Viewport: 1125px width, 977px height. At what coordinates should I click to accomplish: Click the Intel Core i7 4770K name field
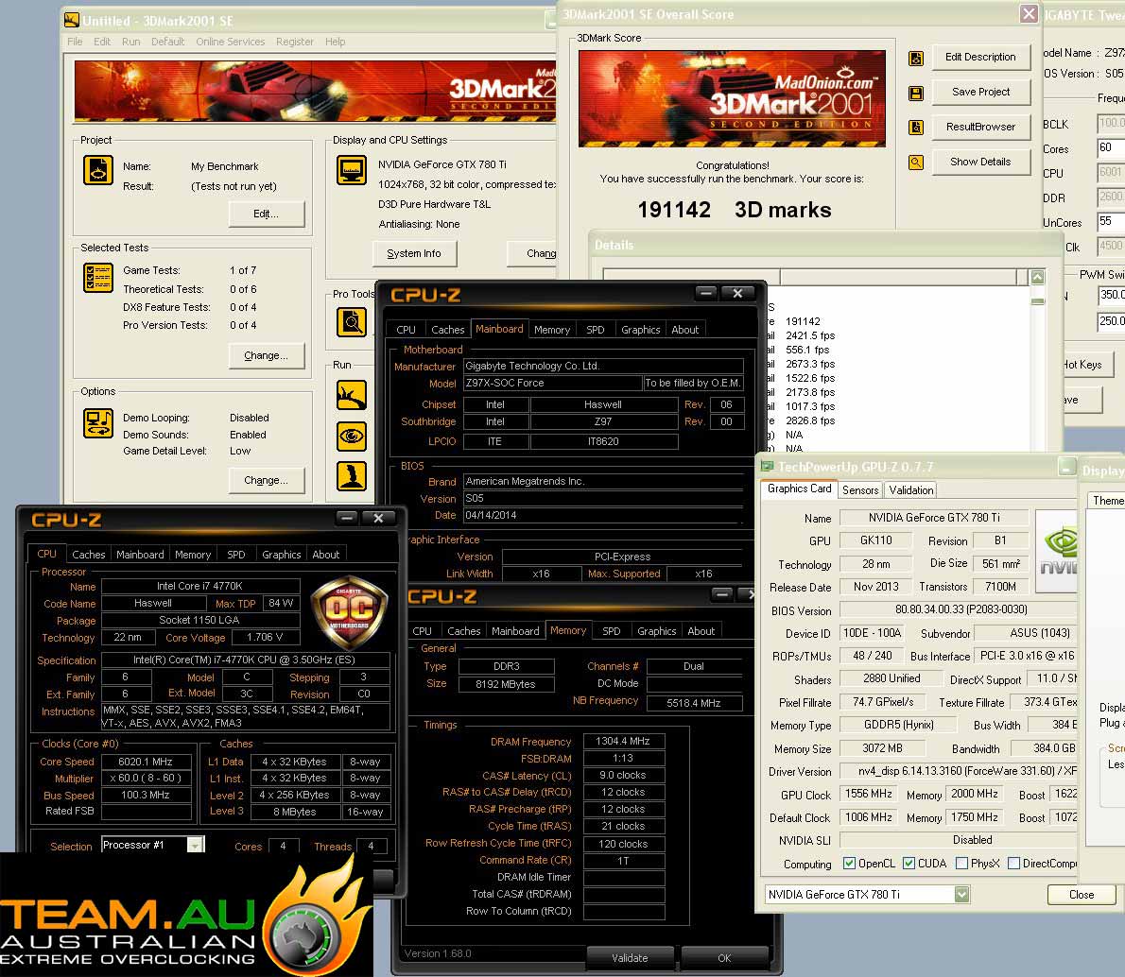200,586
